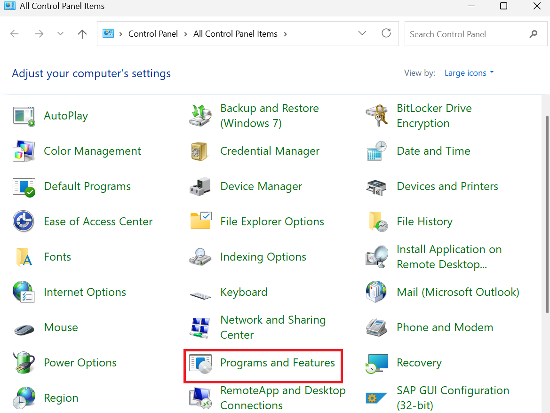Open the Mail (Microsoft Outlook) link

pyautogui.click(x=458, y=292)
